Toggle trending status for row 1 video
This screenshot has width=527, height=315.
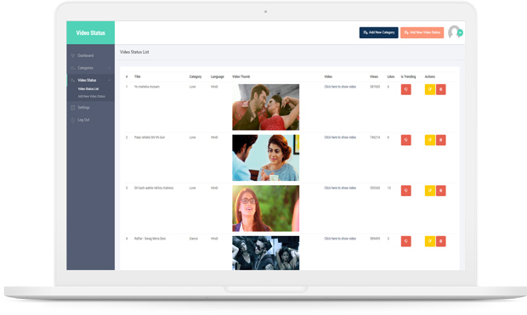pos(406,90)
